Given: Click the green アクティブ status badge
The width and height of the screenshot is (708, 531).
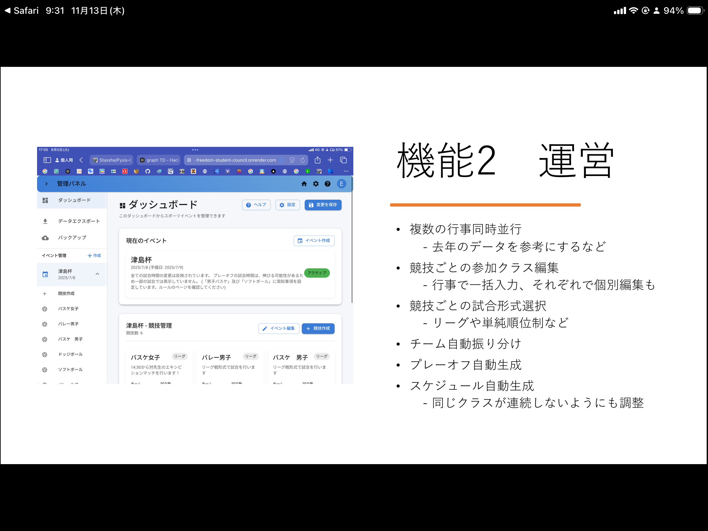Looking at the screenshot, I should 317,273.
